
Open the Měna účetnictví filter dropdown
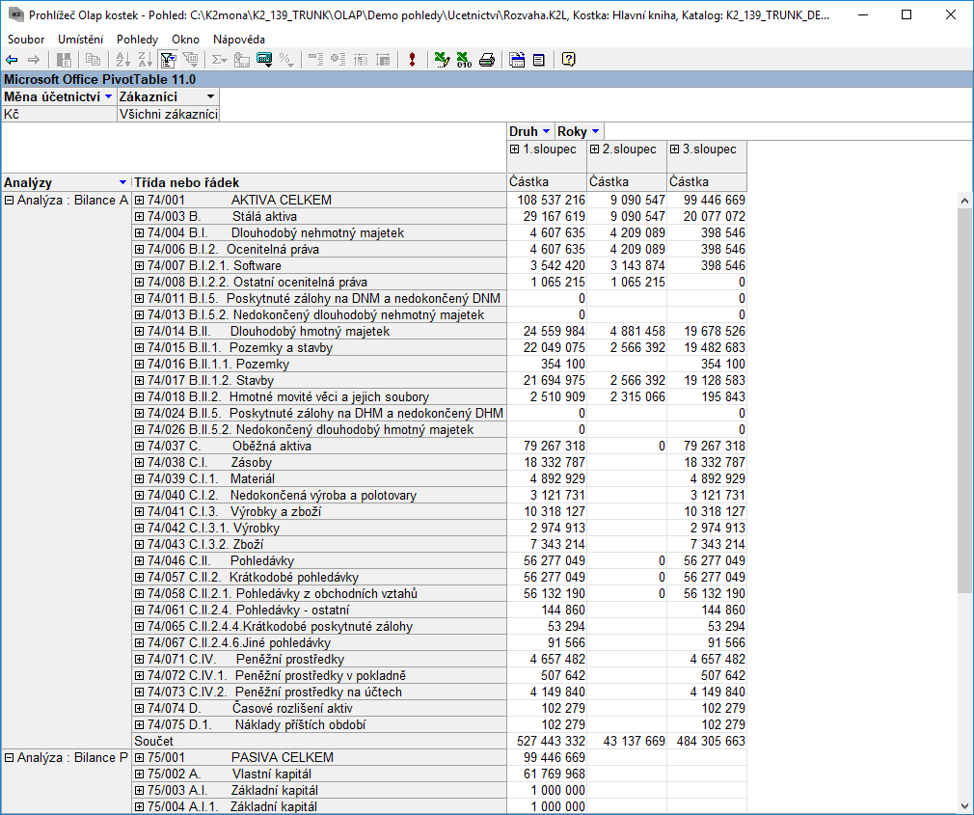click(x=109, y=97)
